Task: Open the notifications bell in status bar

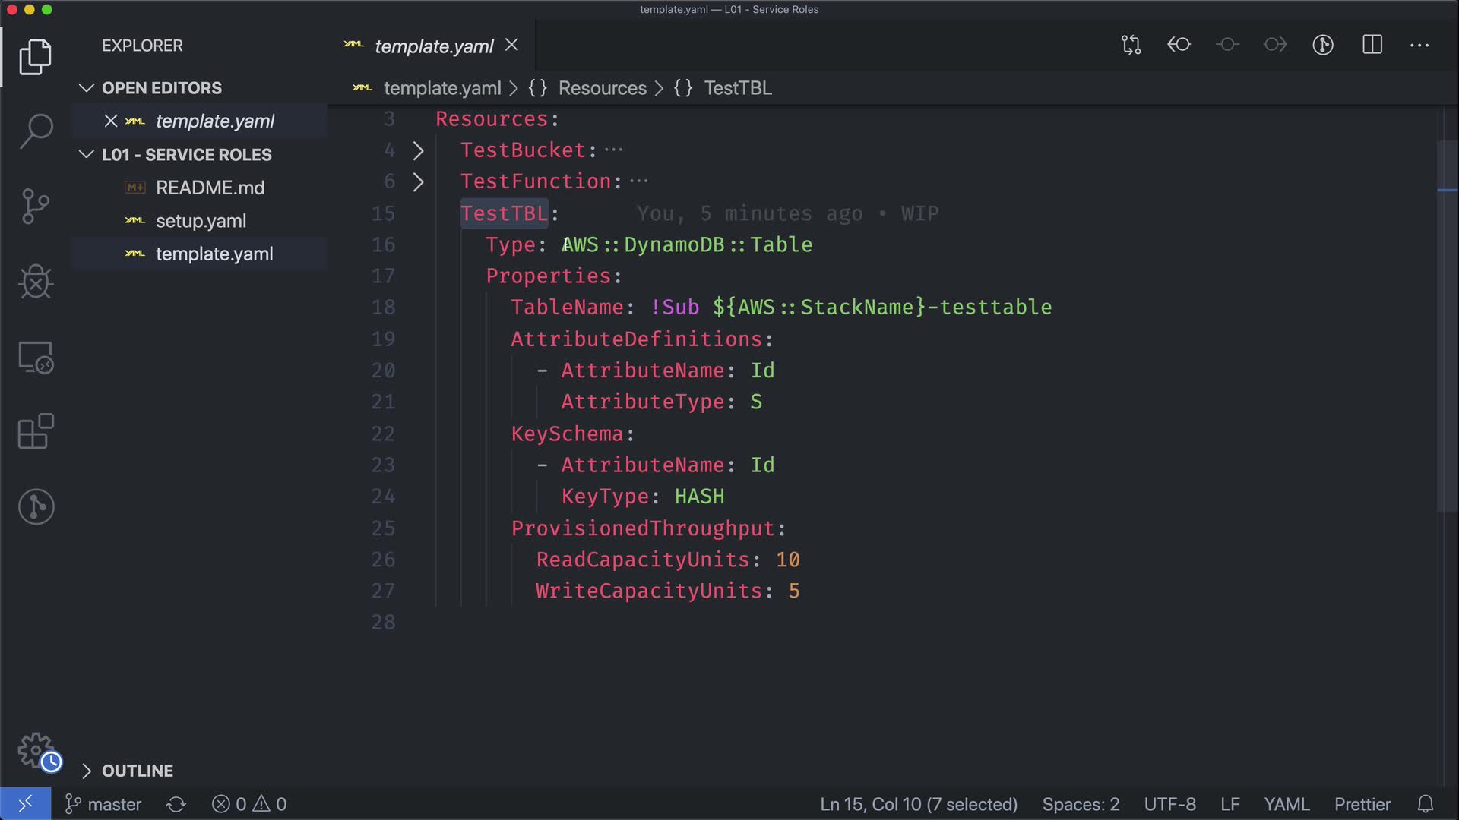Action: [x=1426, y=804]
